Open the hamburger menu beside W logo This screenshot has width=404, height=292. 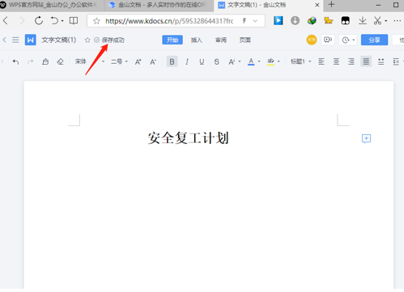click(15, 40)
